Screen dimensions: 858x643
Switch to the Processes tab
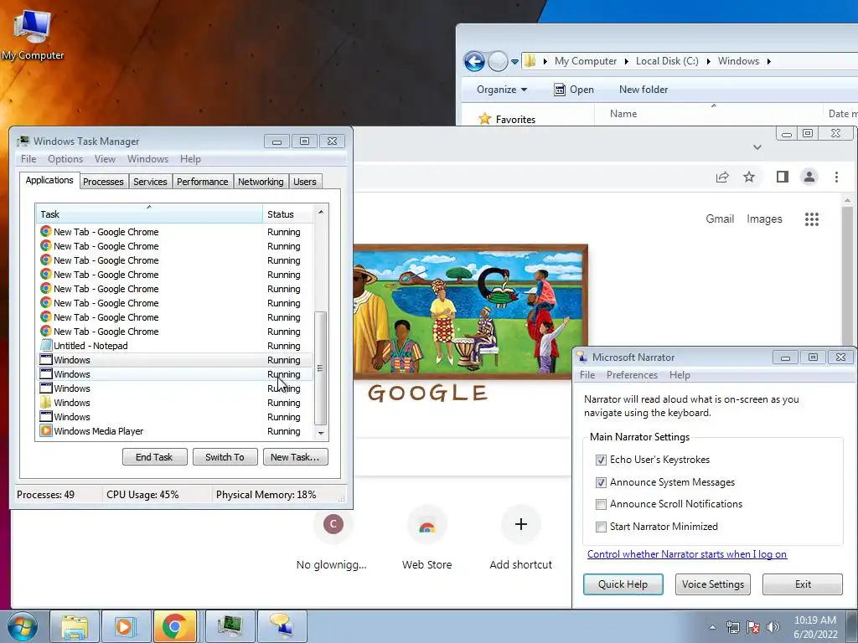point(103,182)
